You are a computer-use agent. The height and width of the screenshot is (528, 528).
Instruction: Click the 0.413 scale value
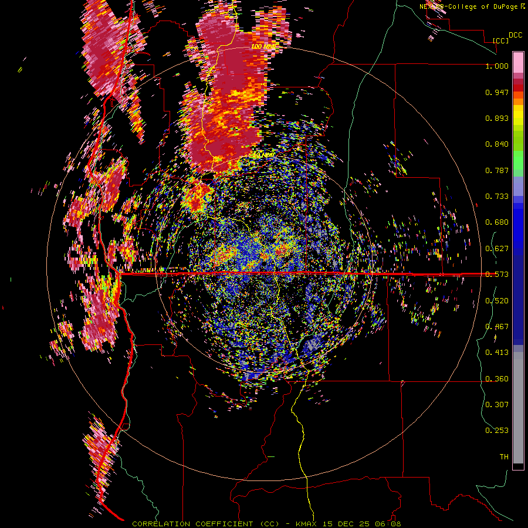click(497, 353)
